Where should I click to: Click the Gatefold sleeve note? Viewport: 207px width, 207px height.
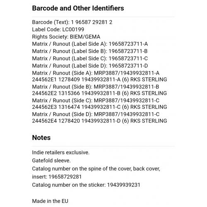click(x=51, y=161)
